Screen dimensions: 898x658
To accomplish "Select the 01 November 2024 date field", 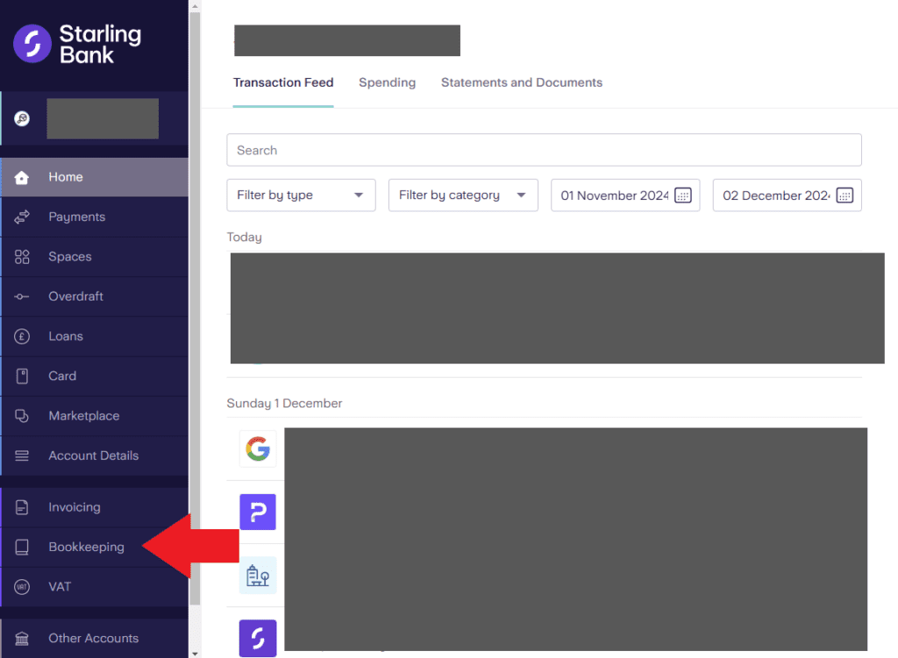I will (x=625, y=195).
